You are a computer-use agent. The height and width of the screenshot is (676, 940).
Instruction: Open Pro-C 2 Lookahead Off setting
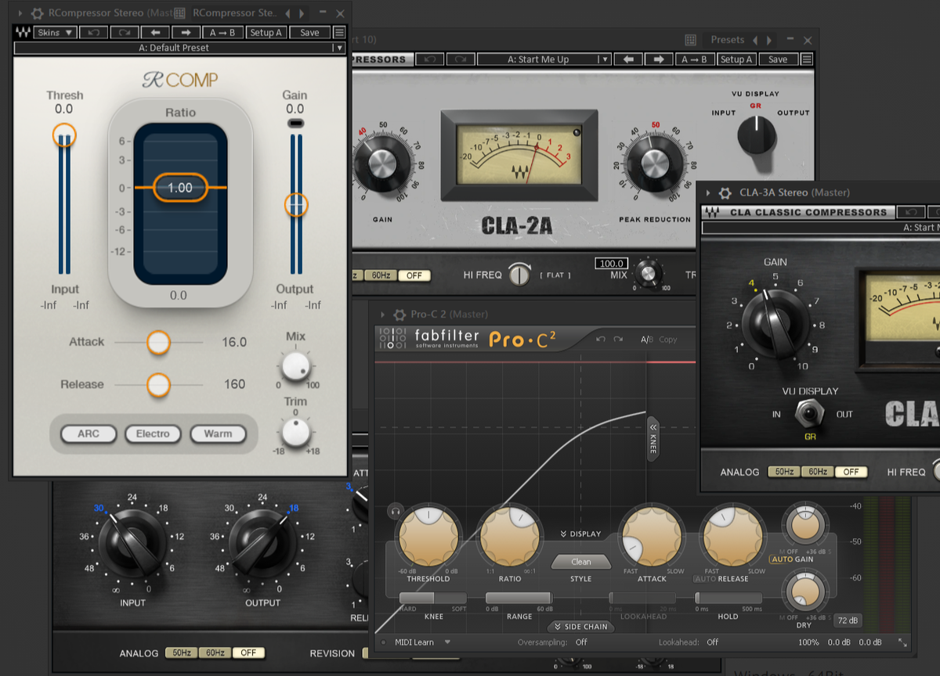point(712,642)
